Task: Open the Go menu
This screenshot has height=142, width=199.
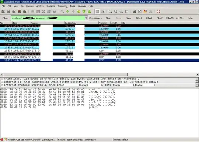Action: (x=22, y=6)
